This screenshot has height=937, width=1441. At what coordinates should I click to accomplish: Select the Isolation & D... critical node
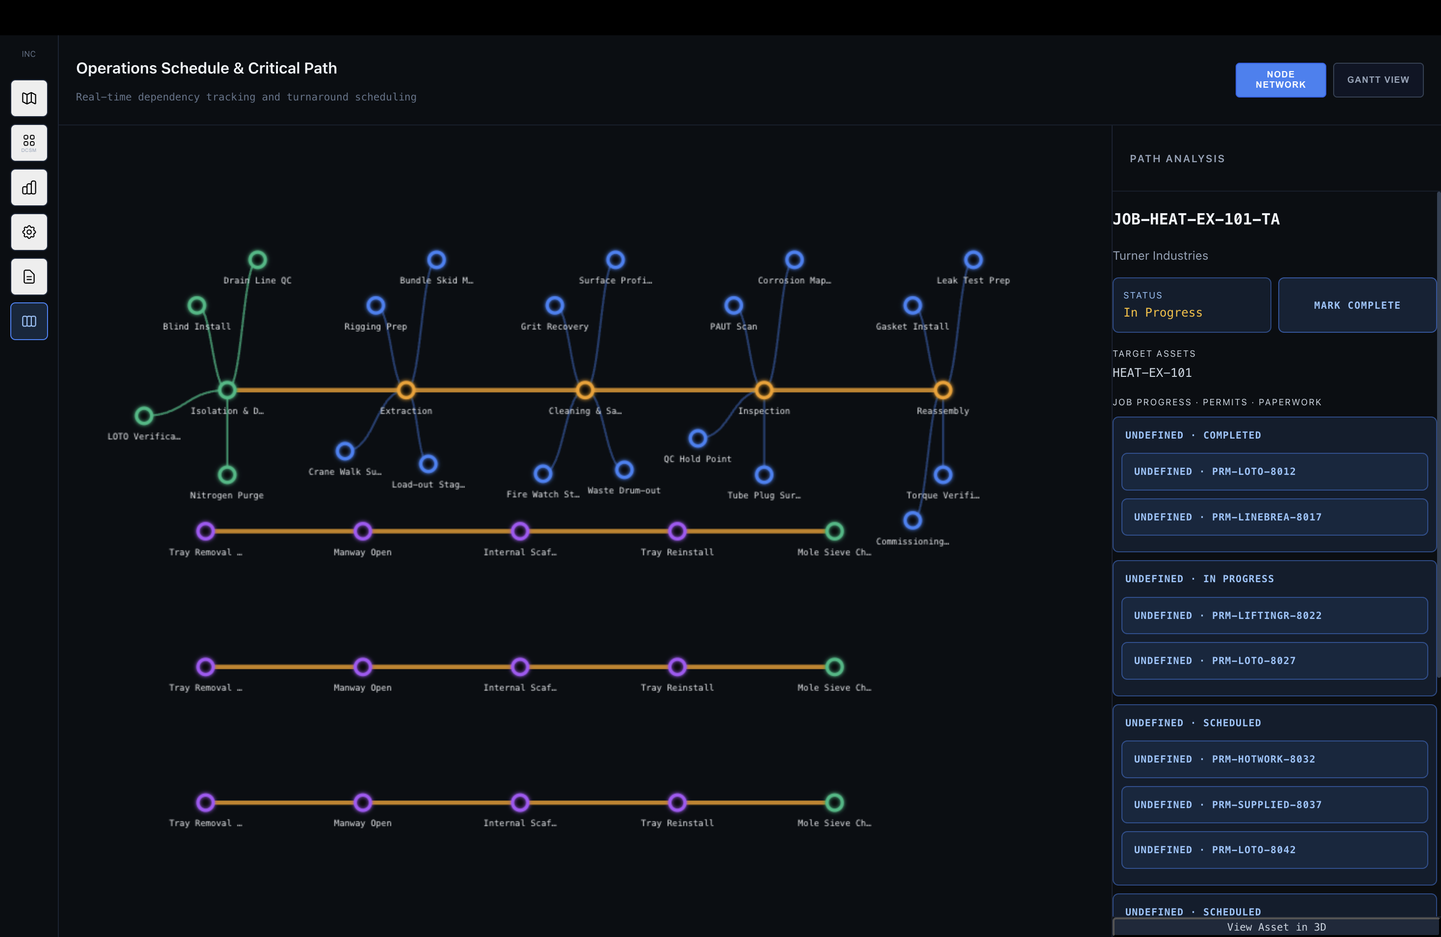[x=227, y=390]
